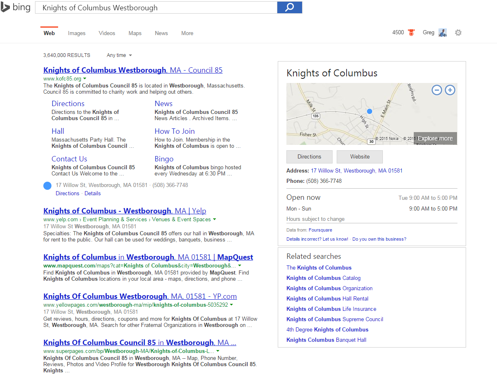Click the blue location pin on map
497x374 pixels.
(x=369, y=111)
